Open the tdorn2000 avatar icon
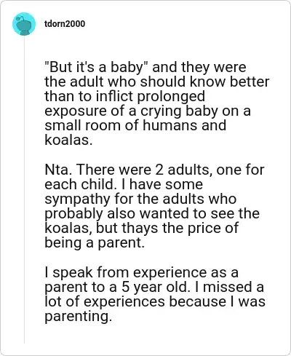This screenshot has width=291, height=356. tap(24, 24)
